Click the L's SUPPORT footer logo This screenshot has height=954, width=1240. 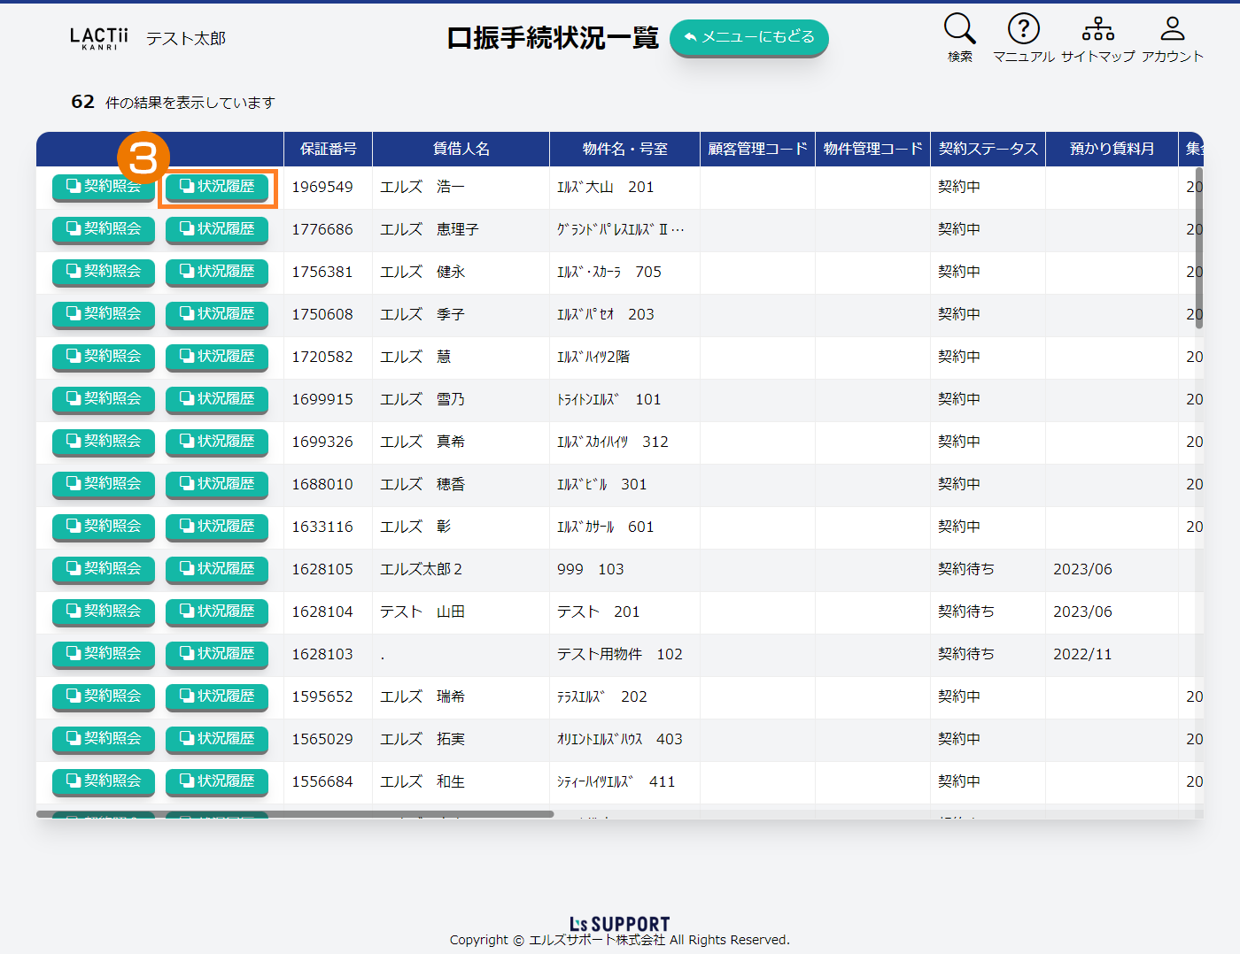tap(619, 924)
